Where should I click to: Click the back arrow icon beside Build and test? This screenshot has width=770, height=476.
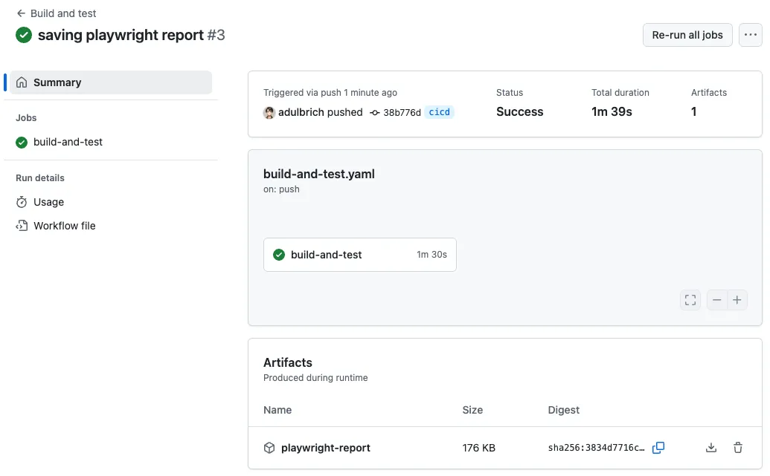tap(21, 13)
